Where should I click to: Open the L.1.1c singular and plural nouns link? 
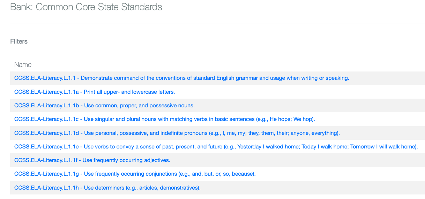click(164, 119)
